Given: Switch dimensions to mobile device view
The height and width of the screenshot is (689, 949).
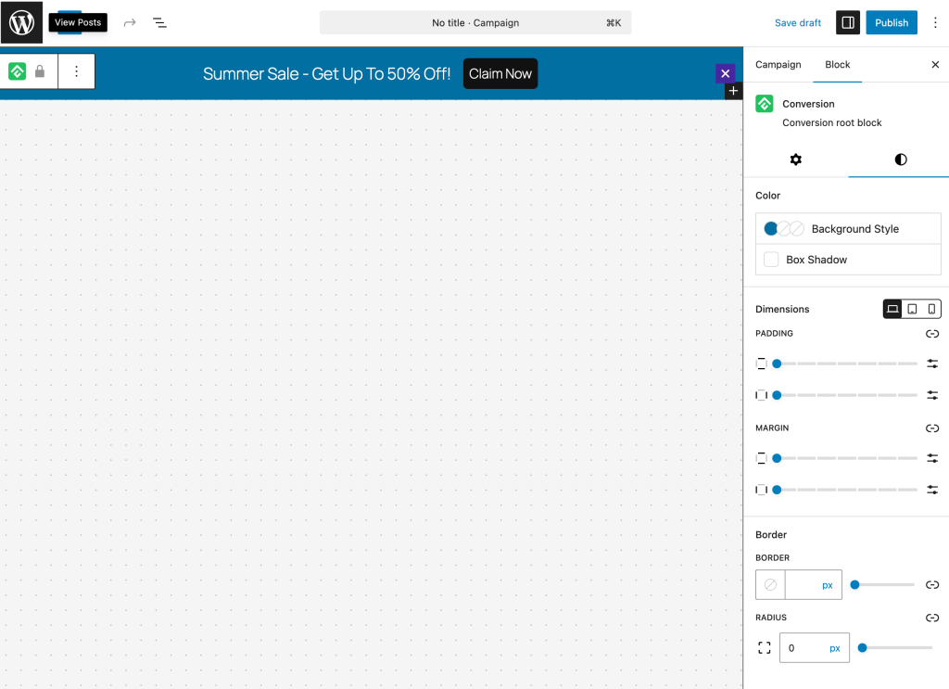Looking at the screenshot, I should click(x=931, y=309).
